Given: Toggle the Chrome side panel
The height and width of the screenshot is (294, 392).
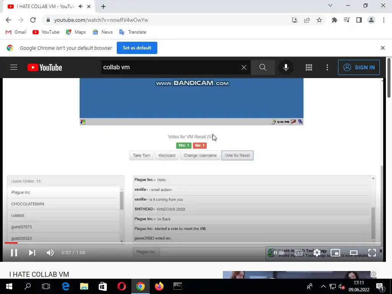Looking at the screenshot, I should 359,20.
